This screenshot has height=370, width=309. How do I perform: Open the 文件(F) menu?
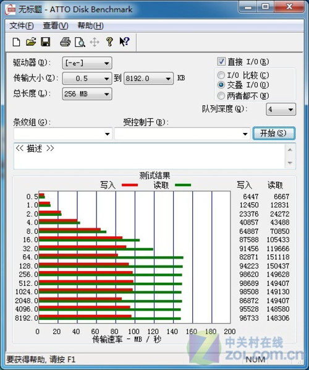tap(22, 26)
